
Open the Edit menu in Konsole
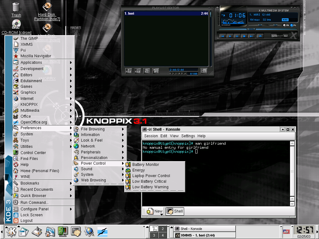click(x=164, y=136)
